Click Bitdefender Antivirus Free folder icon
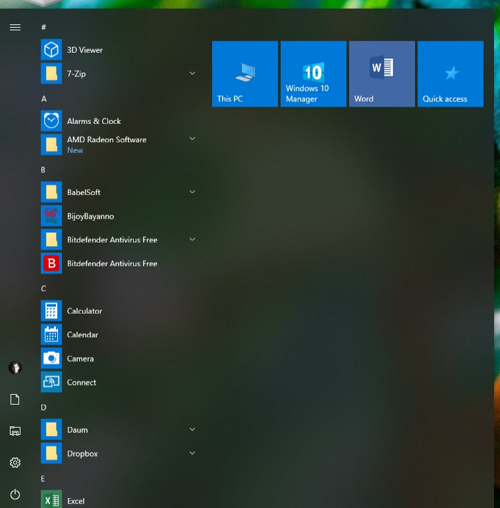The image size is (500, 508). pos(51,239)
